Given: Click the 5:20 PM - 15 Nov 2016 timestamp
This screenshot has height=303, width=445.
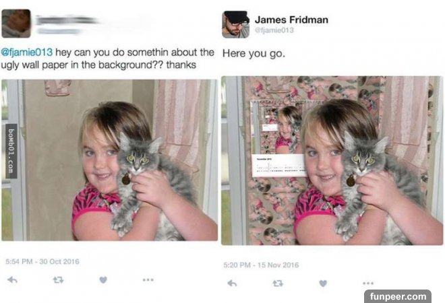Looking at the screenshot, I should 261,265.
